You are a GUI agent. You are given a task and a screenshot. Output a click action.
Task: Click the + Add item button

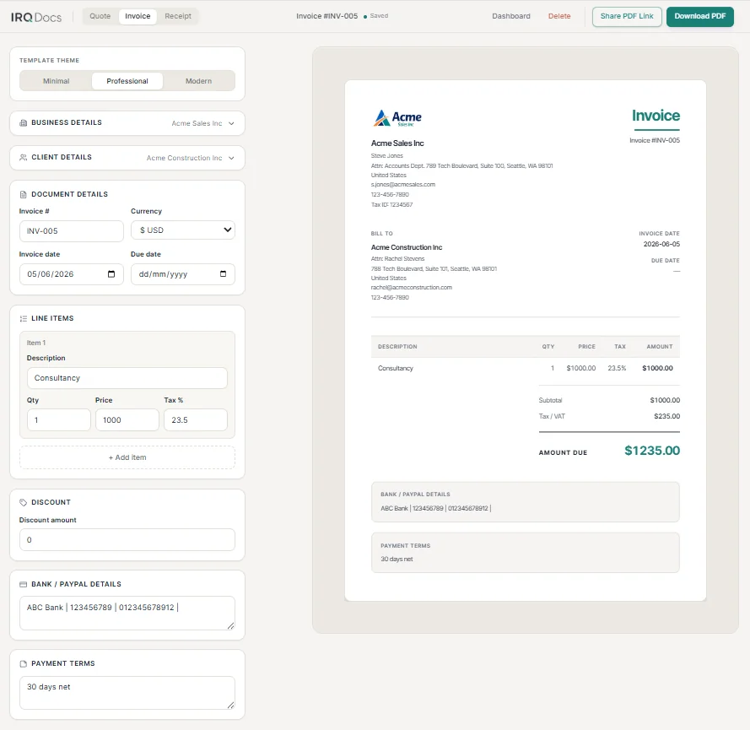click(x=127, y=457)
